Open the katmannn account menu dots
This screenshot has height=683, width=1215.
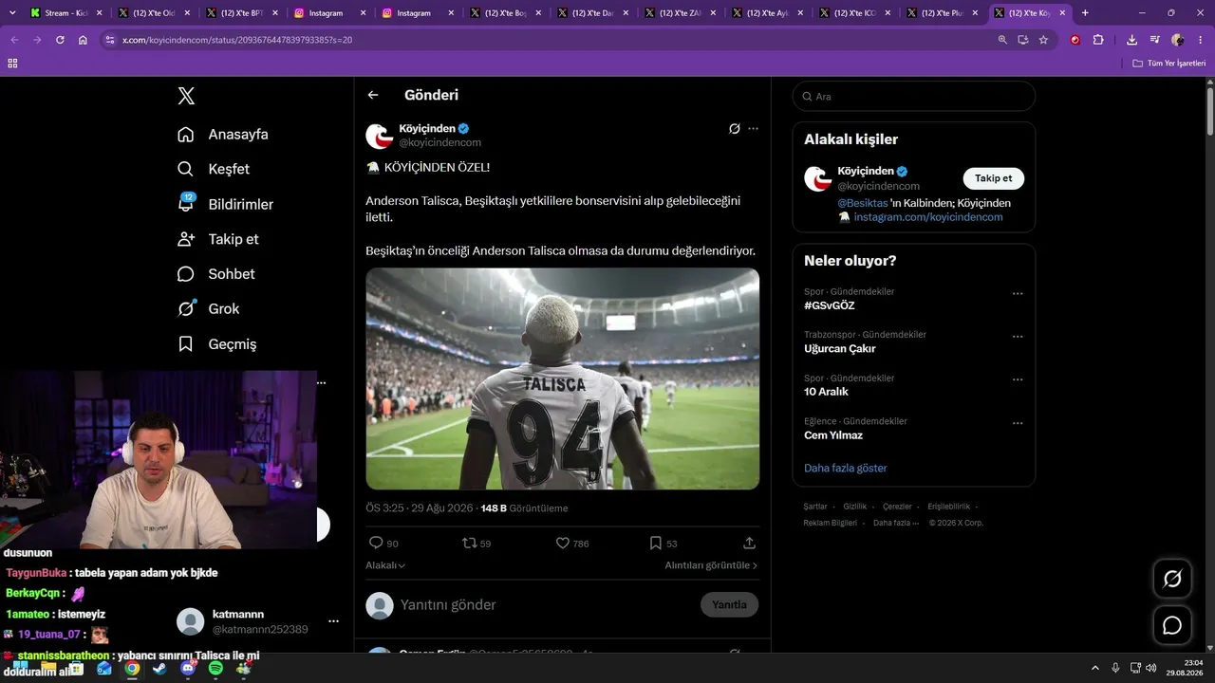pyautogui.click(x=333, y=621)
